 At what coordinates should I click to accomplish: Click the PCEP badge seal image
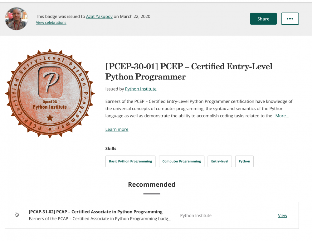[x=50, y=94]
